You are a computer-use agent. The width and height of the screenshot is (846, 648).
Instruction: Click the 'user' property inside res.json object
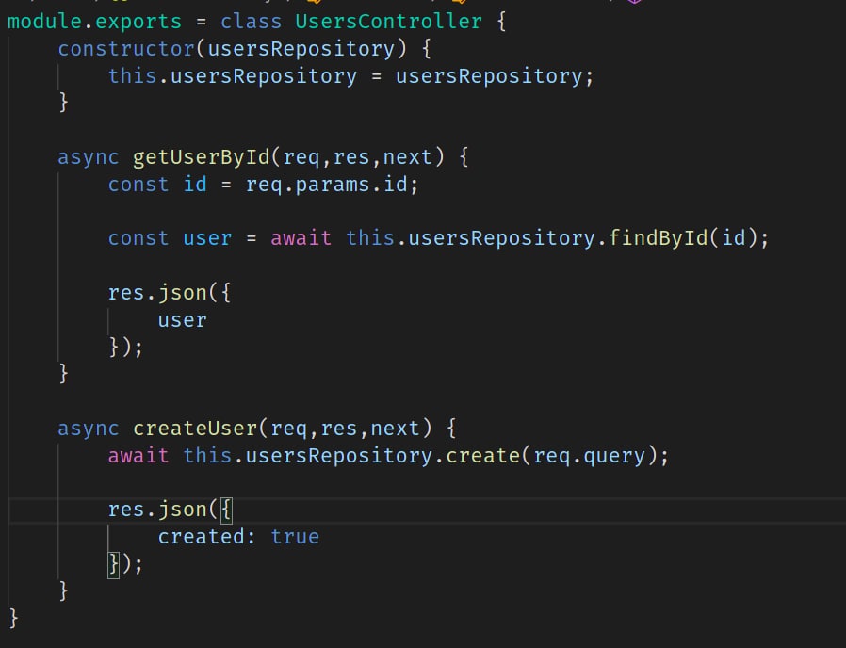183,320
